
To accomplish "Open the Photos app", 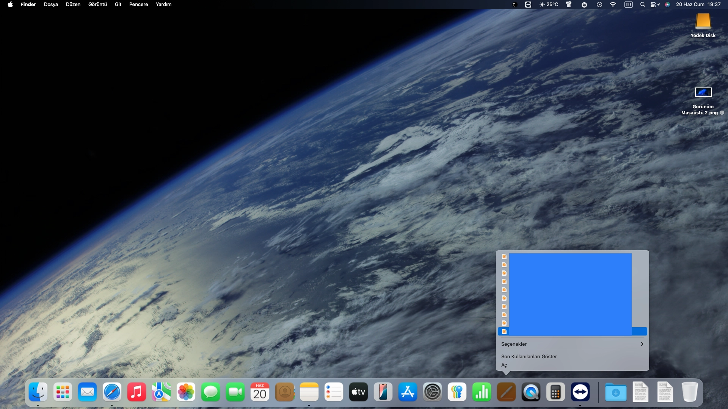I will [x=186, y=392].
